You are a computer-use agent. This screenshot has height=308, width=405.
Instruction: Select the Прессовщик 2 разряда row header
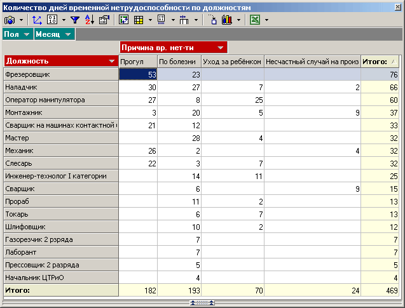coord(61,265)
